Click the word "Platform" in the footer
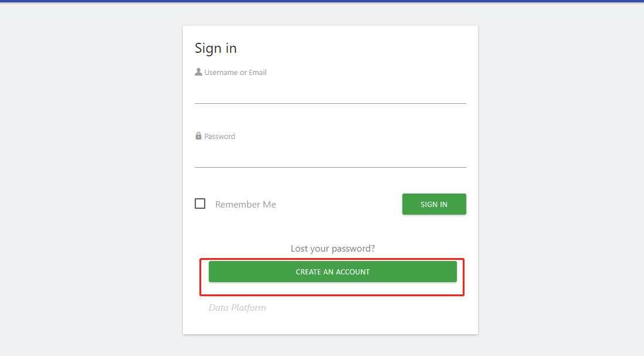 249,308
